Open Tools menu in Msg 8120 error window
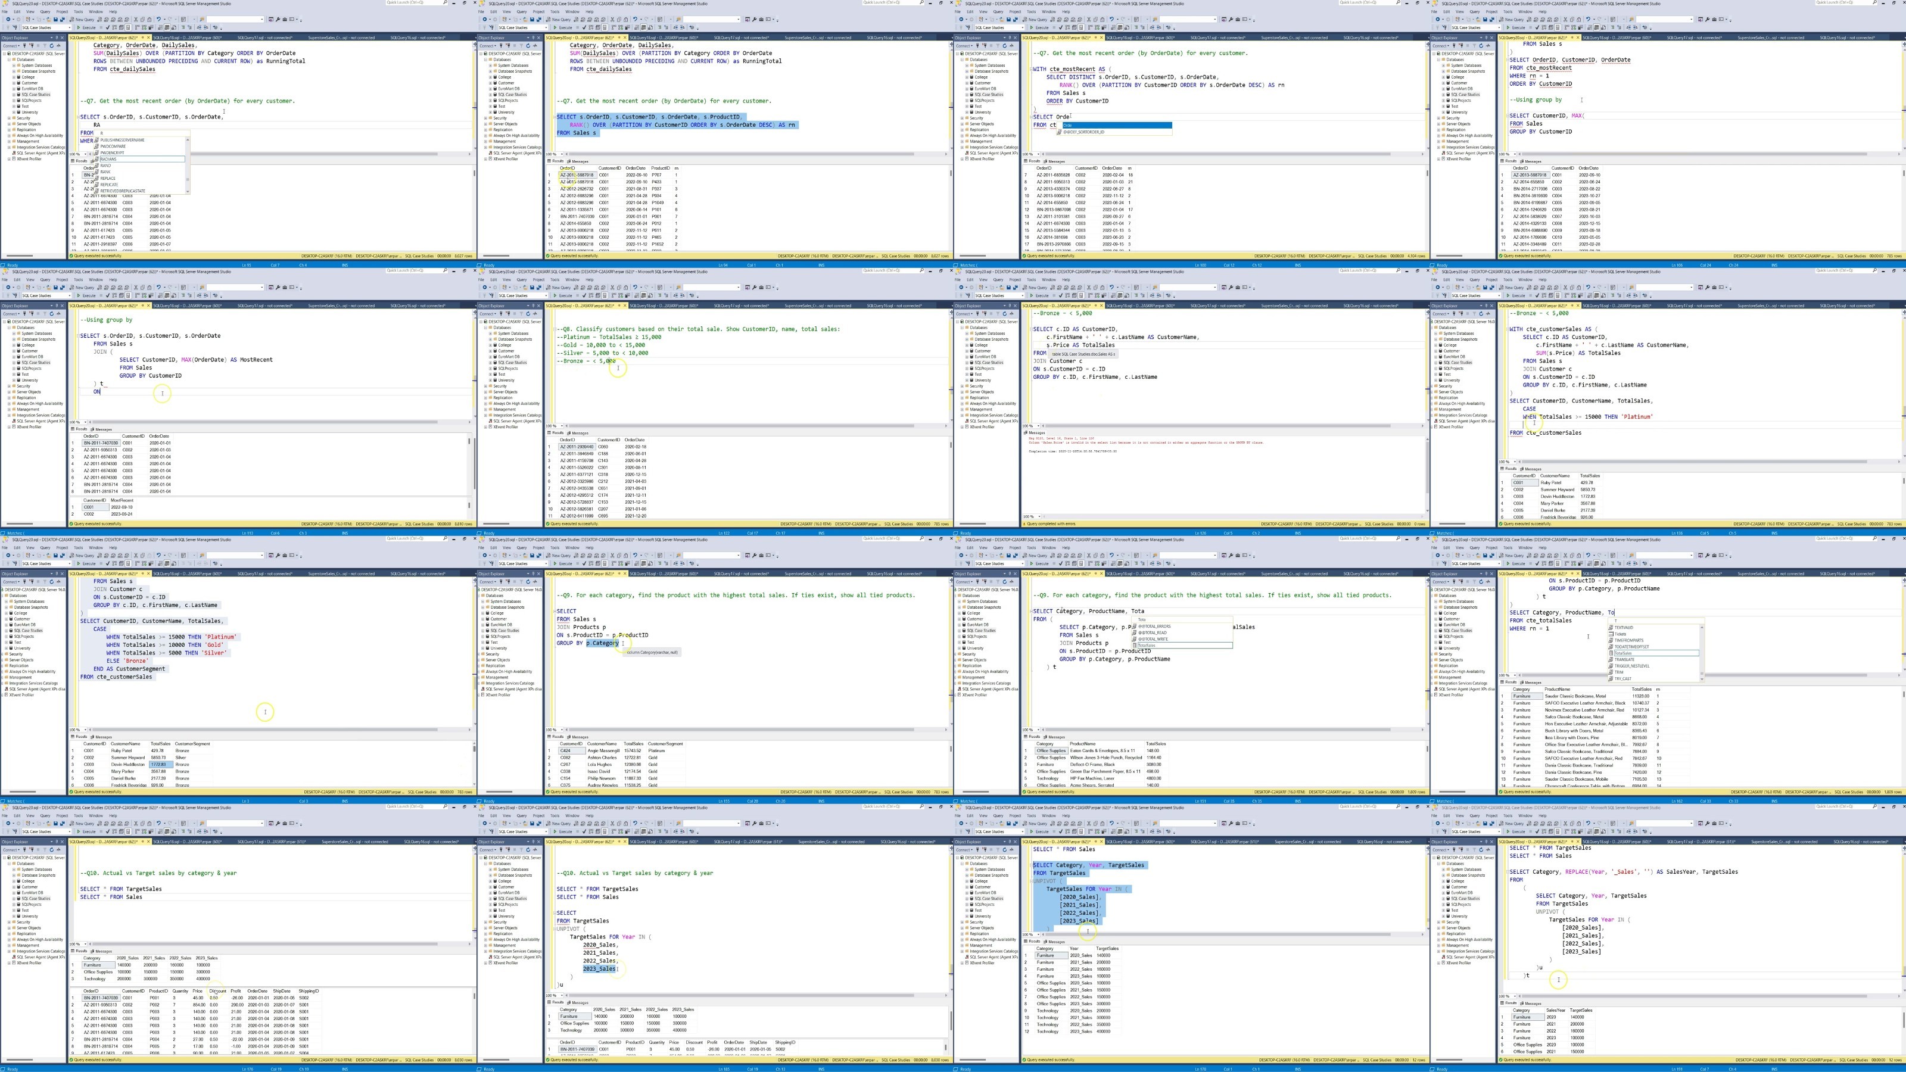Image resolution: width=1906 pixels, height=1072 pixels. tap(1032, 280)
